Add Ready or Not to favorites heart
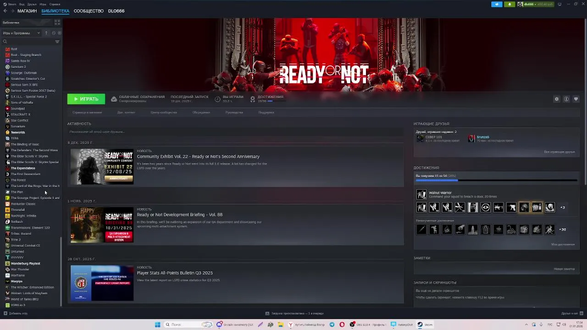 tap(576, 99)
